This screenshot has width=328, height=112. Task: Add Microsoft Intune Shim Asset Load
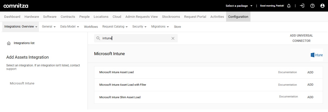click(x=310, y=97)
